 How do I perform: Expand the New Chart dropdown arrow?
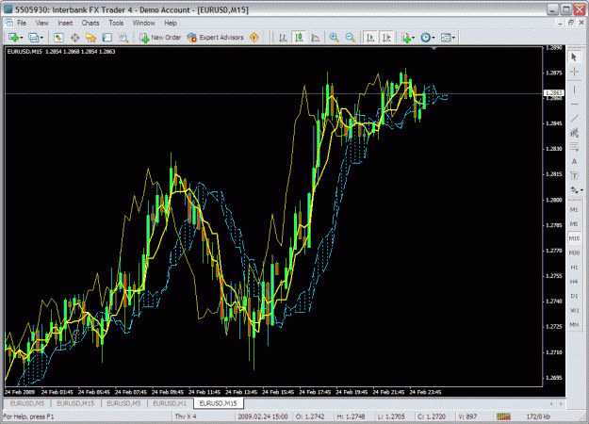22,38
